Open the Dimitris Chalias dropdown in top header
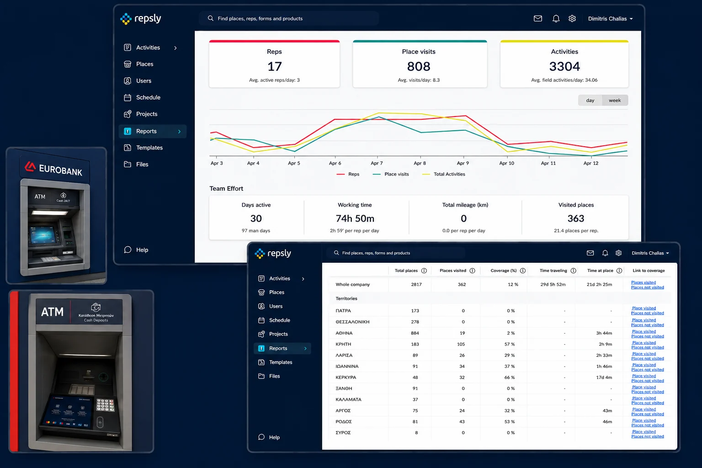This screenshot has height=468, width=702. [610, 19]
